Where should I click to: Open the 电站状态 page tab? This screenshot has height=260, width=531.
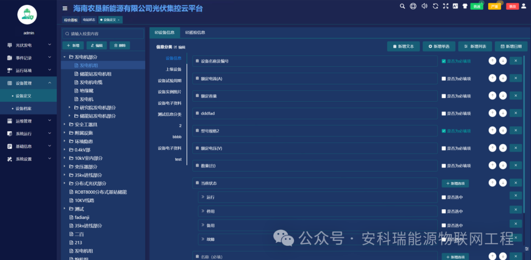coord(89,20)
